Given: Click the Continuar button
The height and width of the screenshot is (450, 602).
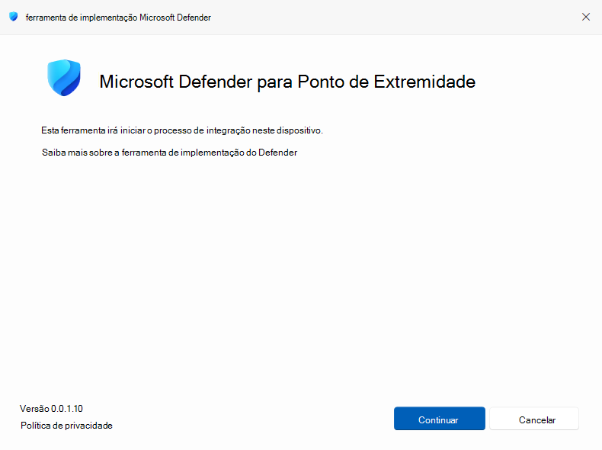Looking at the screenshot, I should 439,419.
